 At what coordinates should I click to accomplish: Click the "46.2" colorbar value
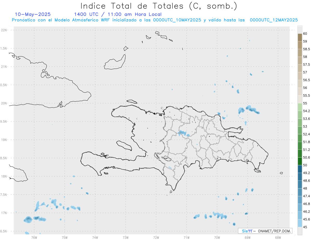point(306,212)
